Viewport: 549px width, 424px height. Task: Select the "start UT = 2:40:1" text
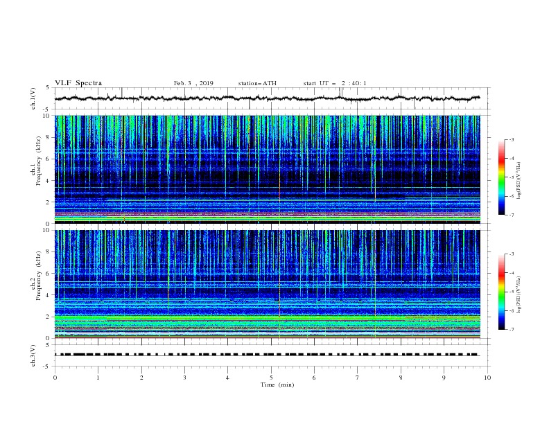pyautogui.click(x=335, y=83)
